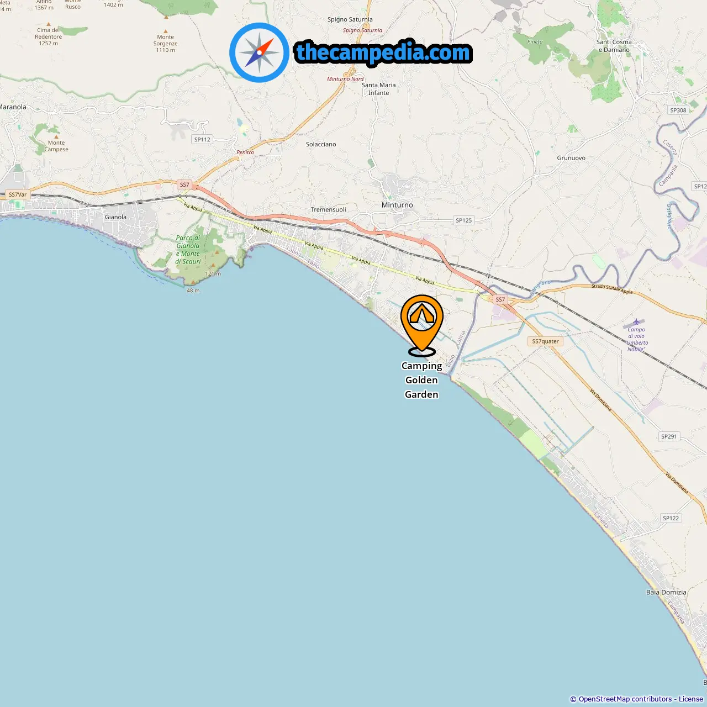The image size is (707, 707).
Task: Click the orange camping tent map pin
Action: pyautogui.click(x=422, y=325)
